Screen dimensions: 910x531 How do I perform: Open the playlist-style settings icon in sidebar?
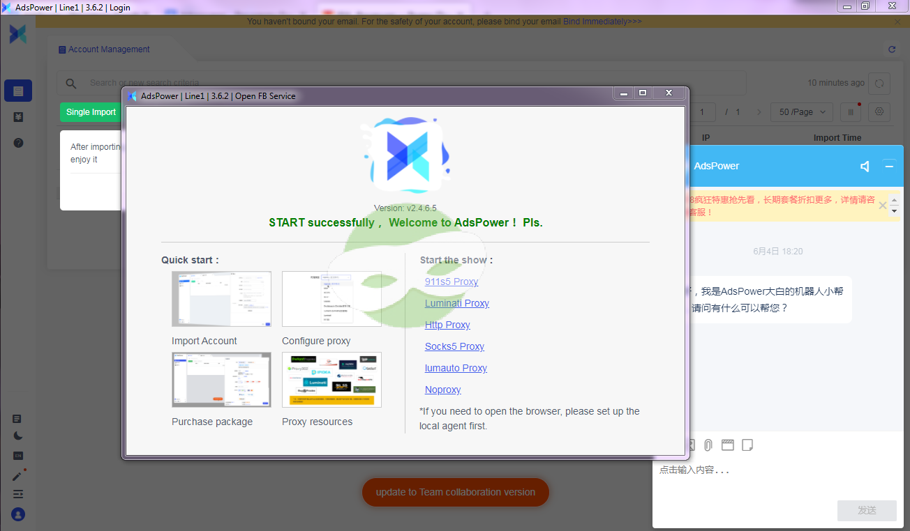point(17,494)
